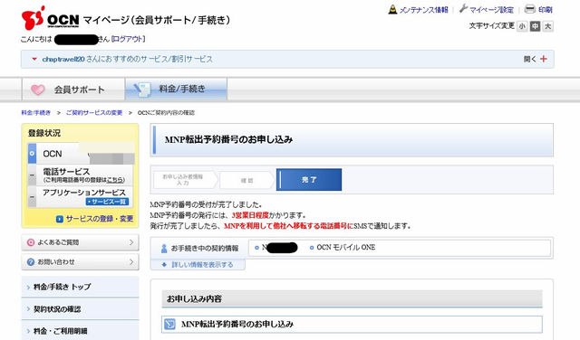This screenshot has height=340, width=580.
Task: Click こちら phone number registration link
Action: (115, 180)
